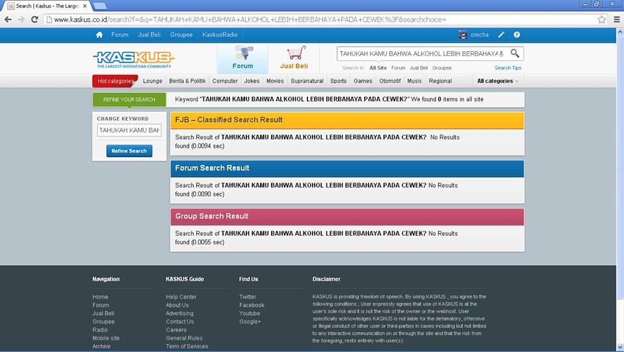Open Chrome menu icon

coord(616,19)
